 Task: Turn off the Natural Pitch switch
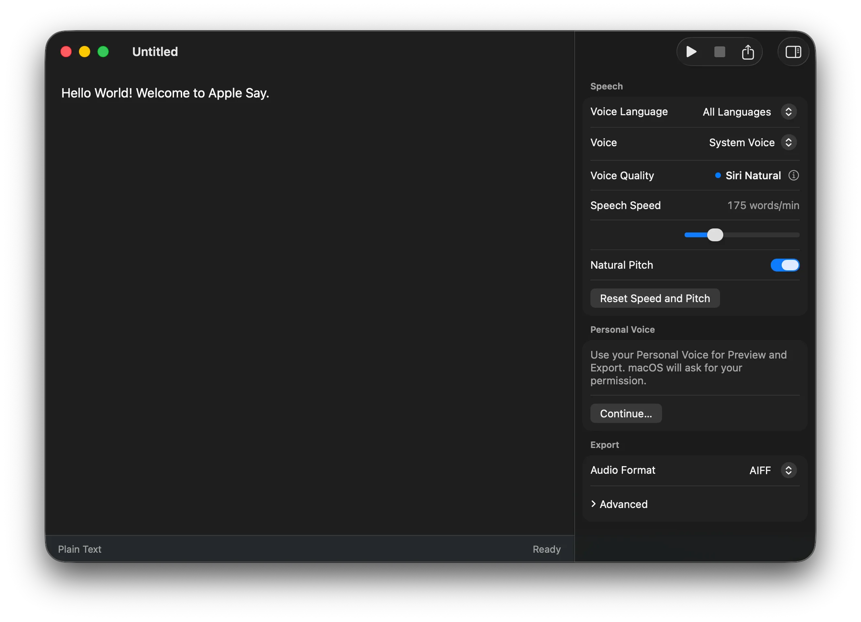coord(784,265)
